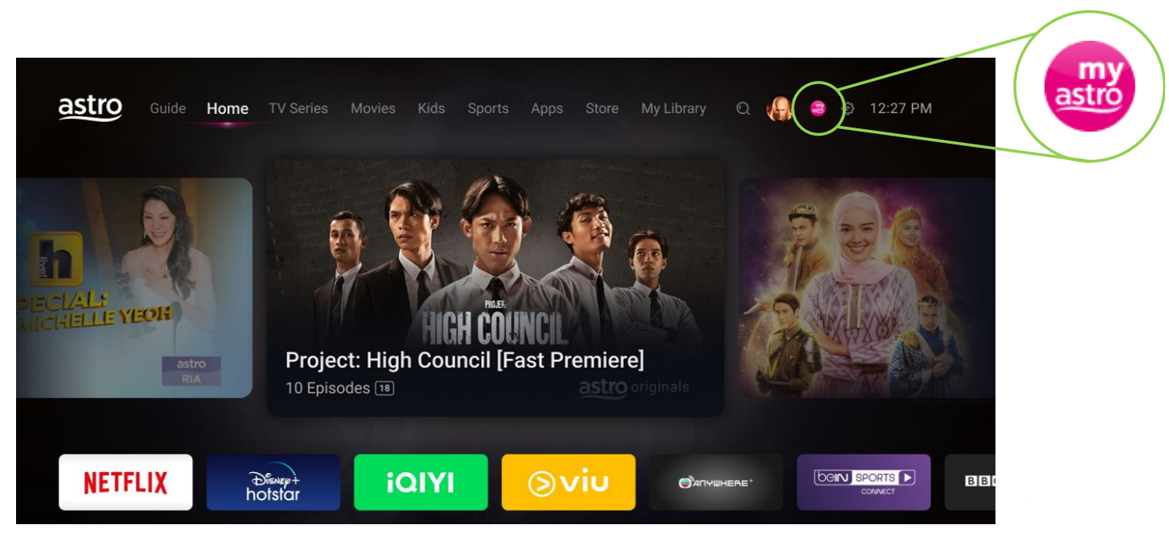Screen dimensions: 1169x533
Task: Launch the iQIYI app tile
Action: [421, 482]
